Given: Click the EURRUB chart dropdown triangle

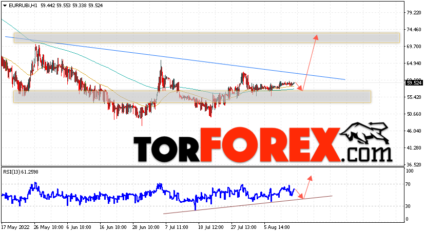Looking at the screenshot, I should point(5,6).
